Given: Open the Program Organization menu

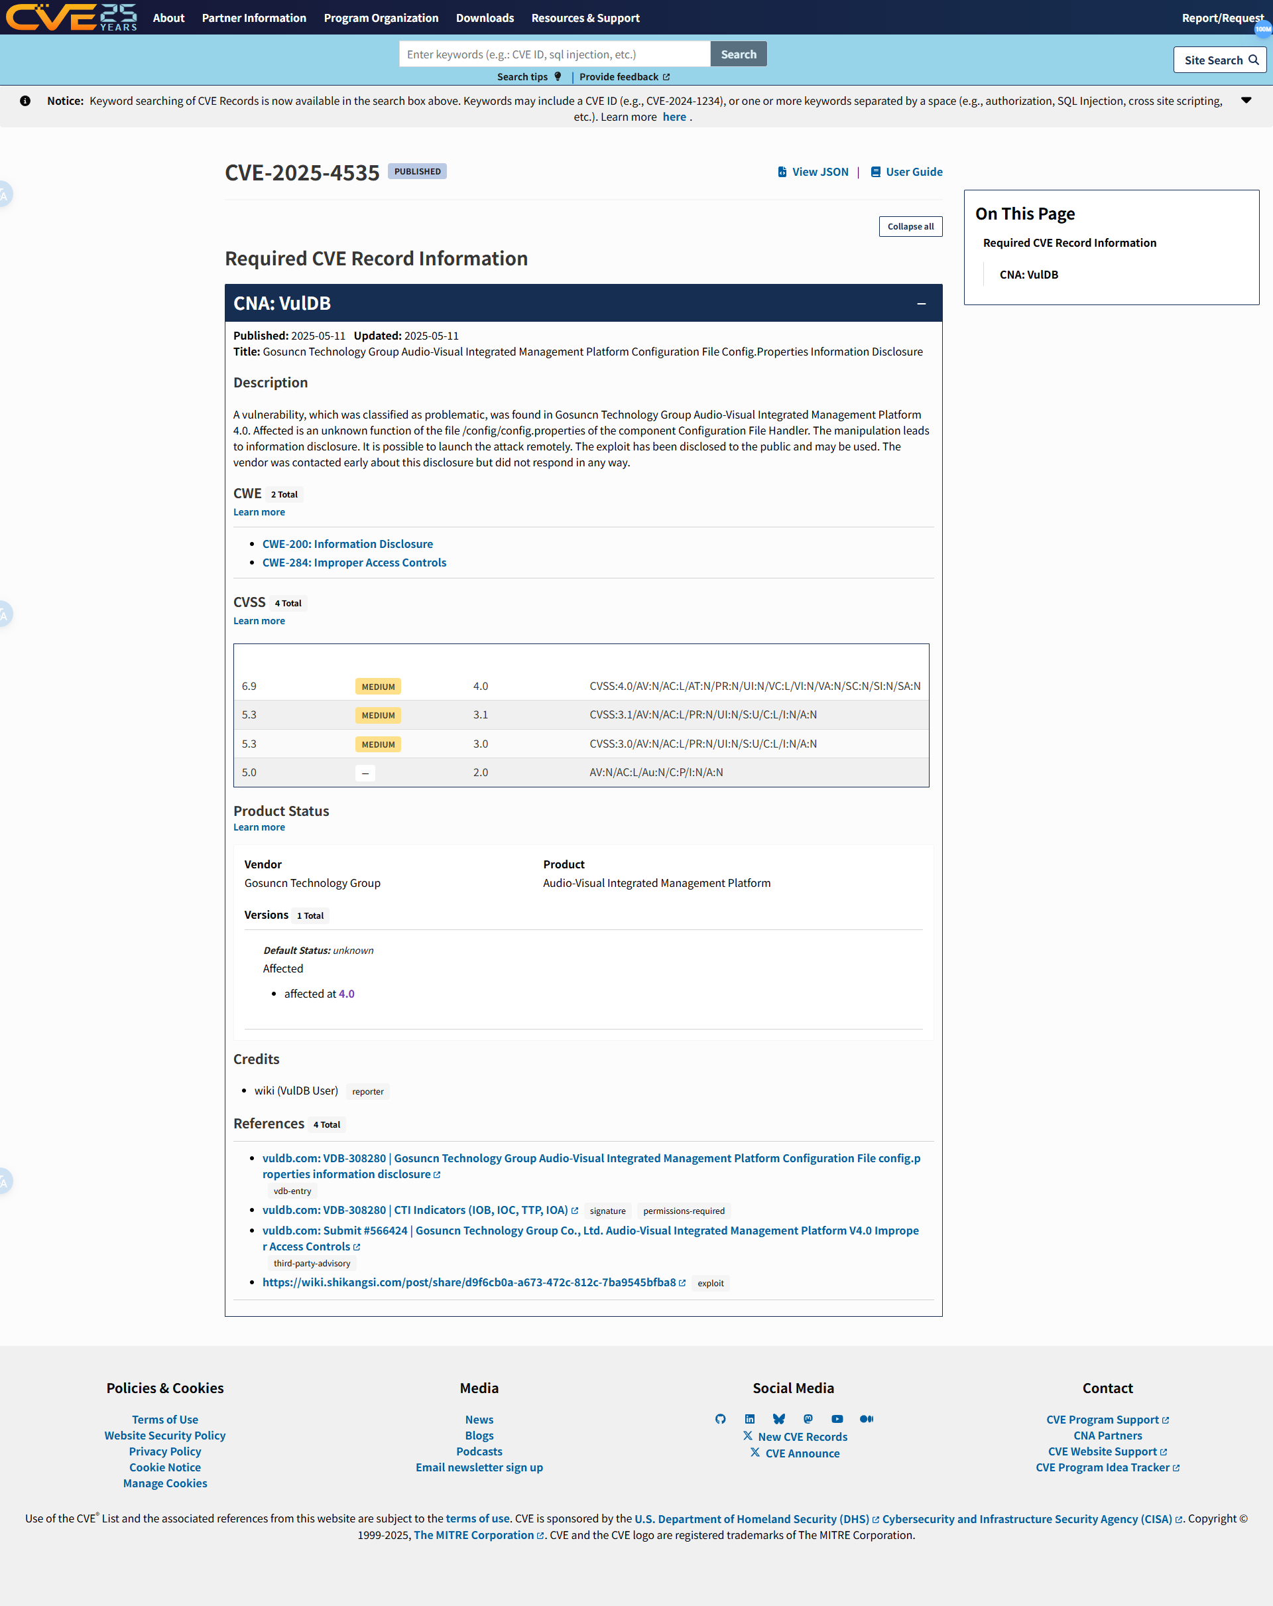Looking at the screenshot, I should [381, 18].
